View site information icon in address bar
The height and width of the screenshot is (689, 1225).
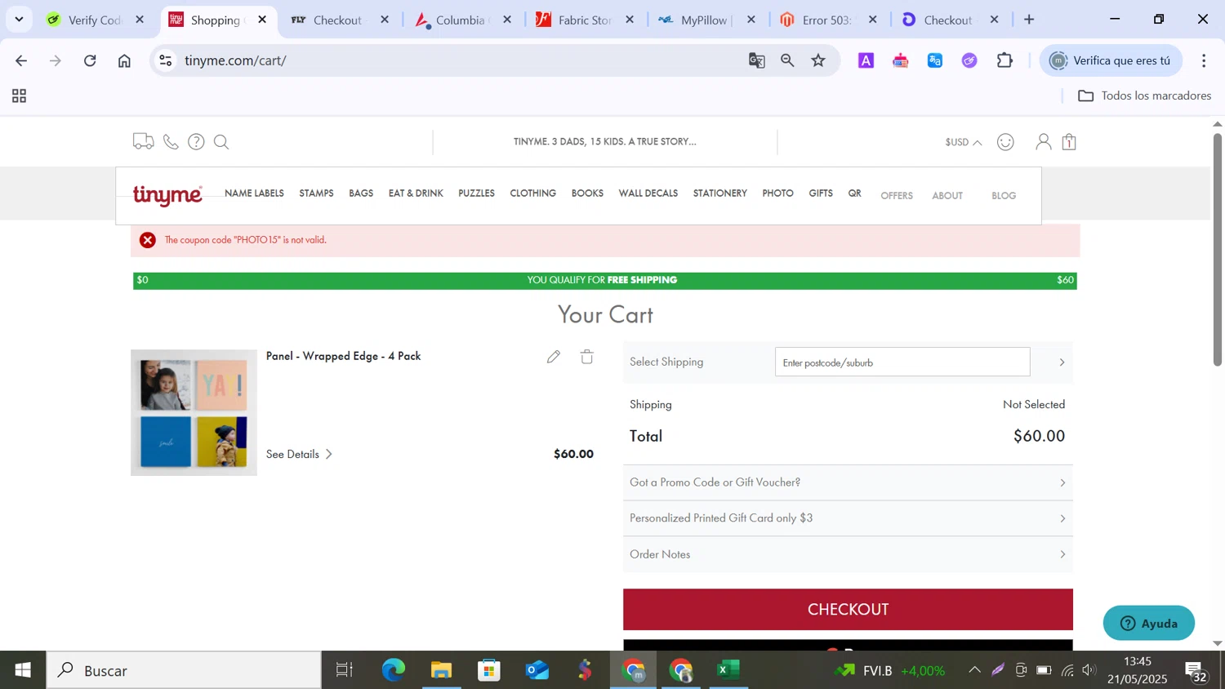click(x=166, y=60)
